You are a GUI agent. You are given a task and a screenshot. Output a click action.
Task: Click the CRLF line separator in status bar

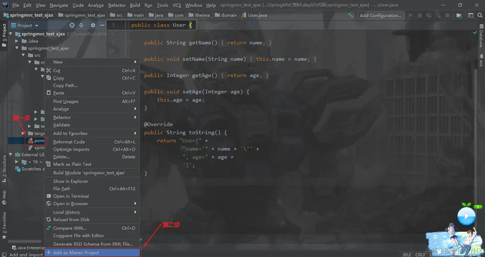click(420, 255)
